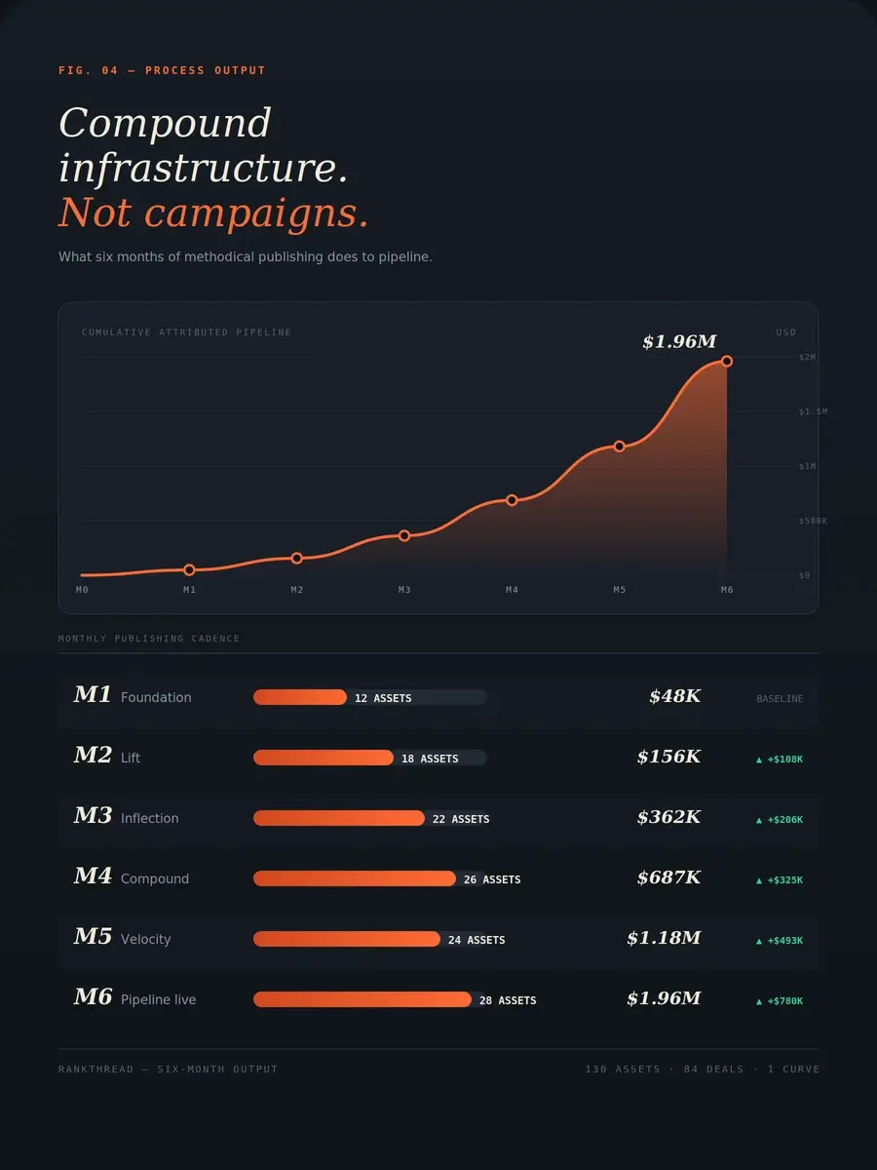
Task: Click the 28 ASSETS label
Action: coord(508,1000)
